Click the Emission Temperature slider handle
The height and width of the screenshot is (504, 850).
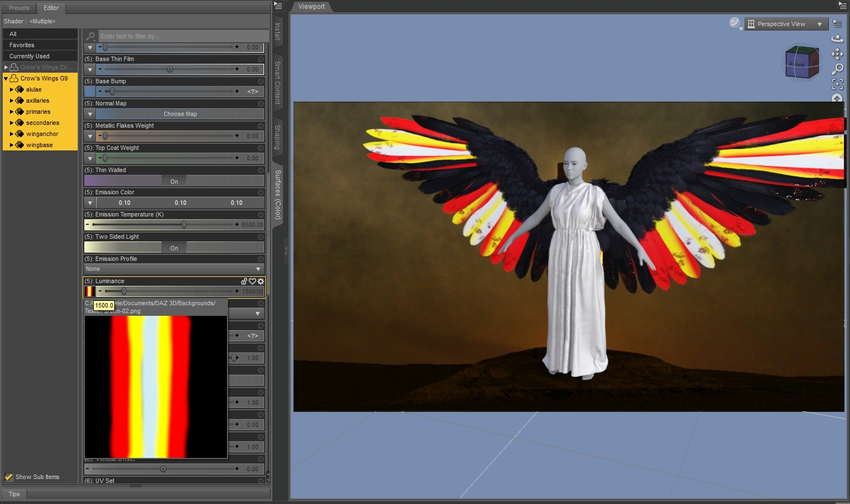click(x=184, y=225)
